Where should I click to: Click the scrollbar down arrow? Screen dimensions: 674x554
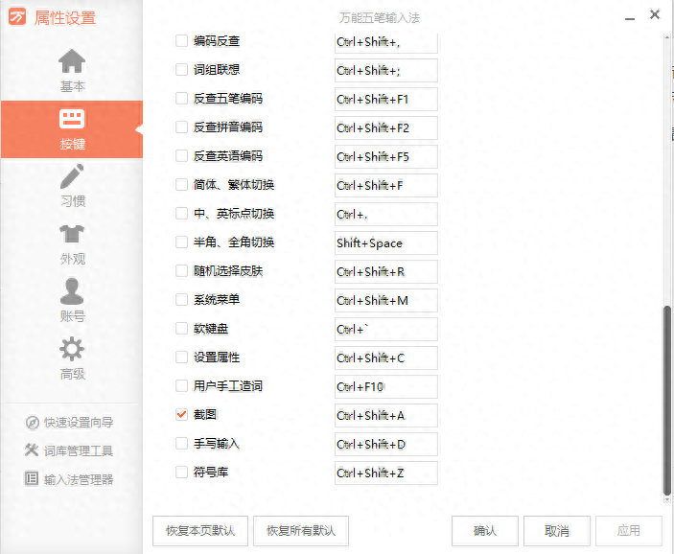(666, 500)
